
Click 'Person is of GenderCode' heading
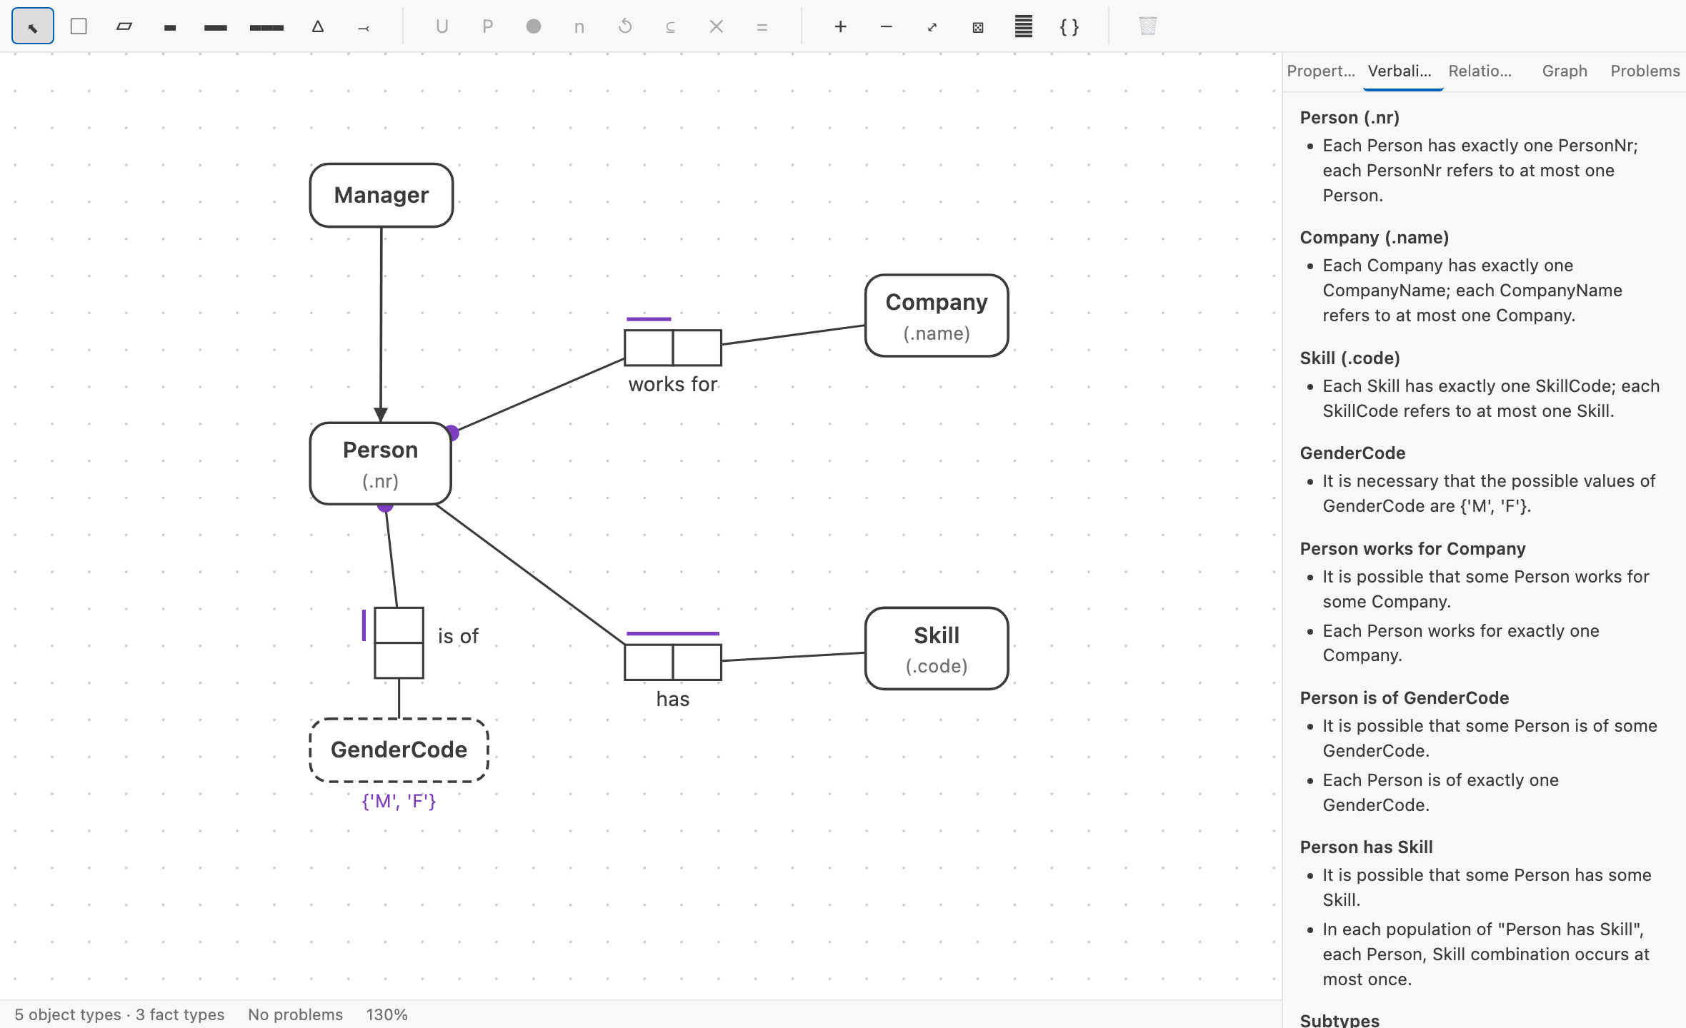point(1405,697)
